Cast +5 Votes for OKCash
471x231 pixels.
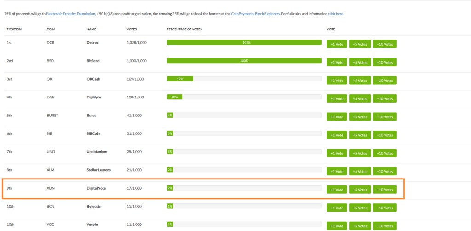[360, 80]
